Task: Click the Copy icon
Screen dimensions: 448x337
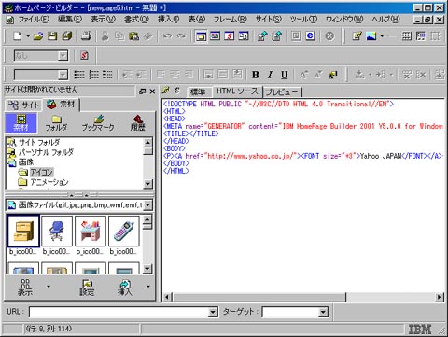Action: [x=119, y=36]
